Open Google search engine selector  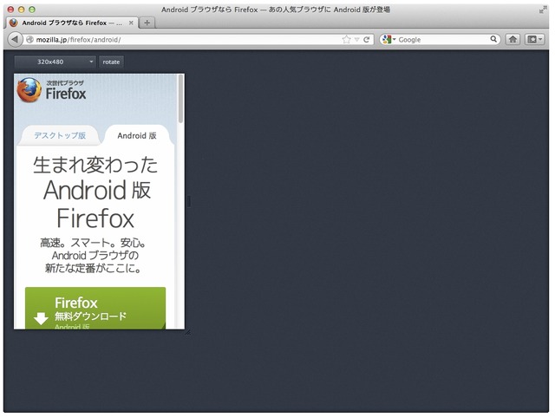(x=389, y=39)
